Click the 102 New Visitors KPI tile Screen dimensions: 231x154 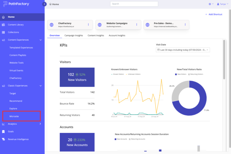tap(77, 77)
